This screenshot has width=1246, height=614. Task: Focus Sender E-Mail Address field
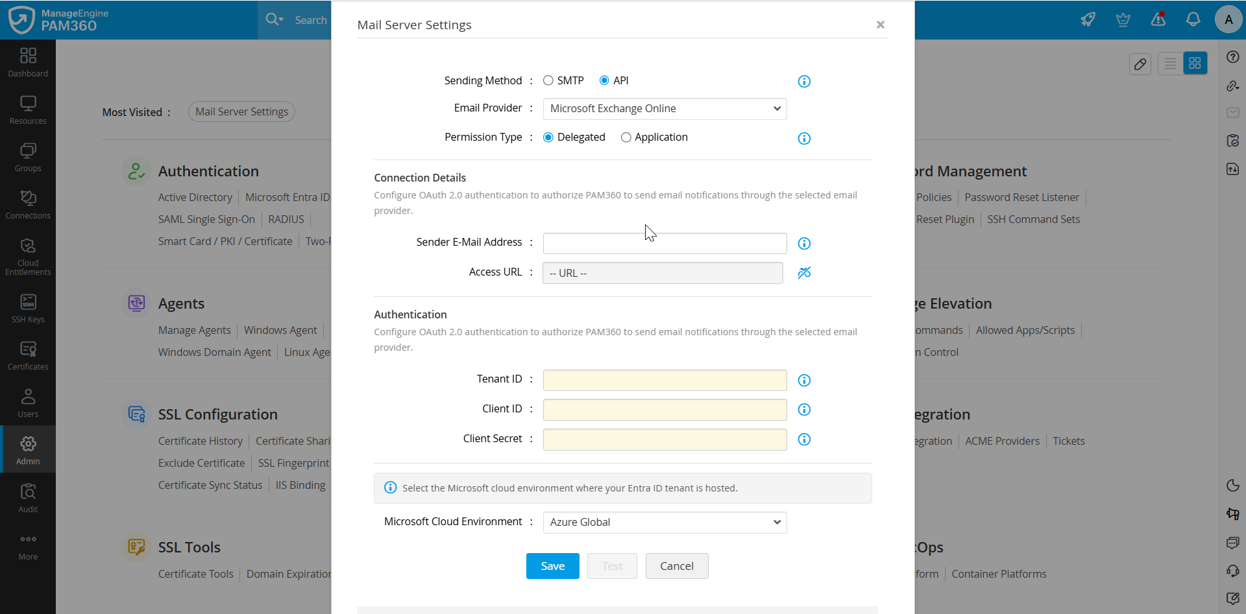665,243
